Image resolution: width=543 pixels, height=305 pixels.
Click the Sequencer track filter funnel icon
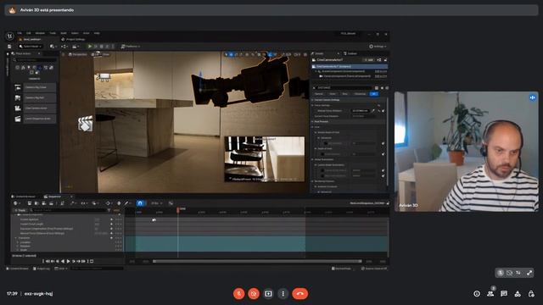[109, 210]
